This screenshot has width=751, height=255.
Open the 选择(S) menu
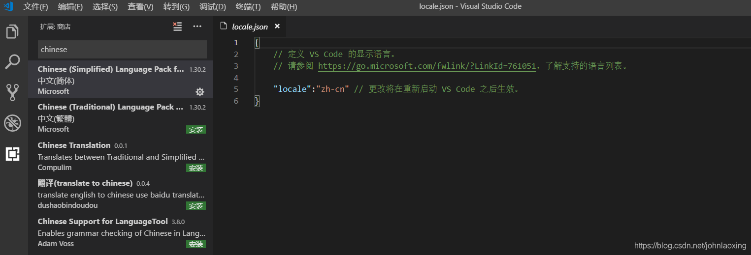(x=105, y=6)
